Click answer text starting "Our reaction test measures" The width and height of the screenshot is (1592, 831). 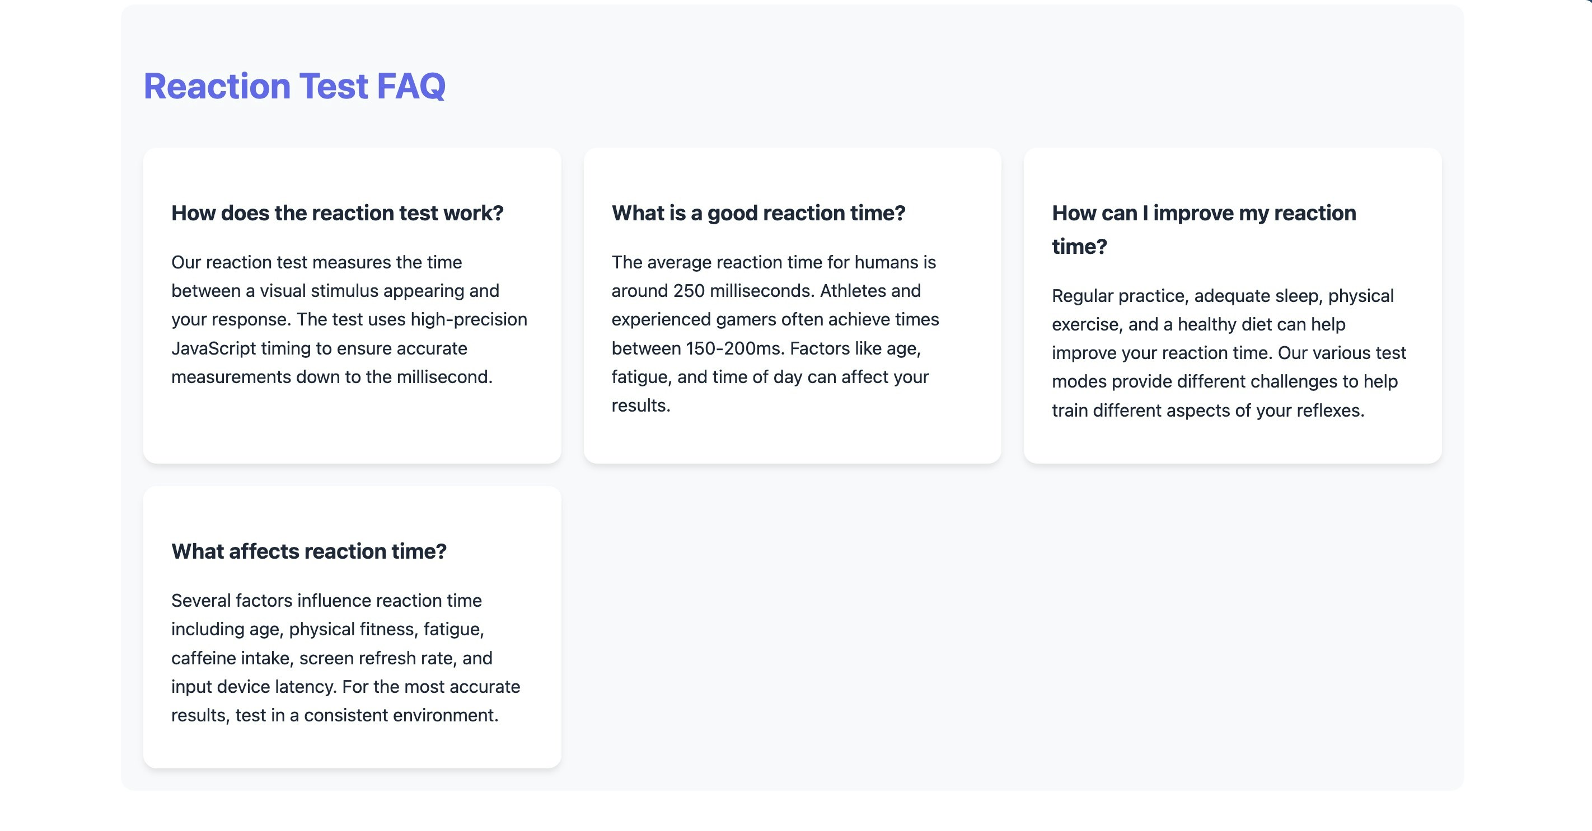pos(349,320)
